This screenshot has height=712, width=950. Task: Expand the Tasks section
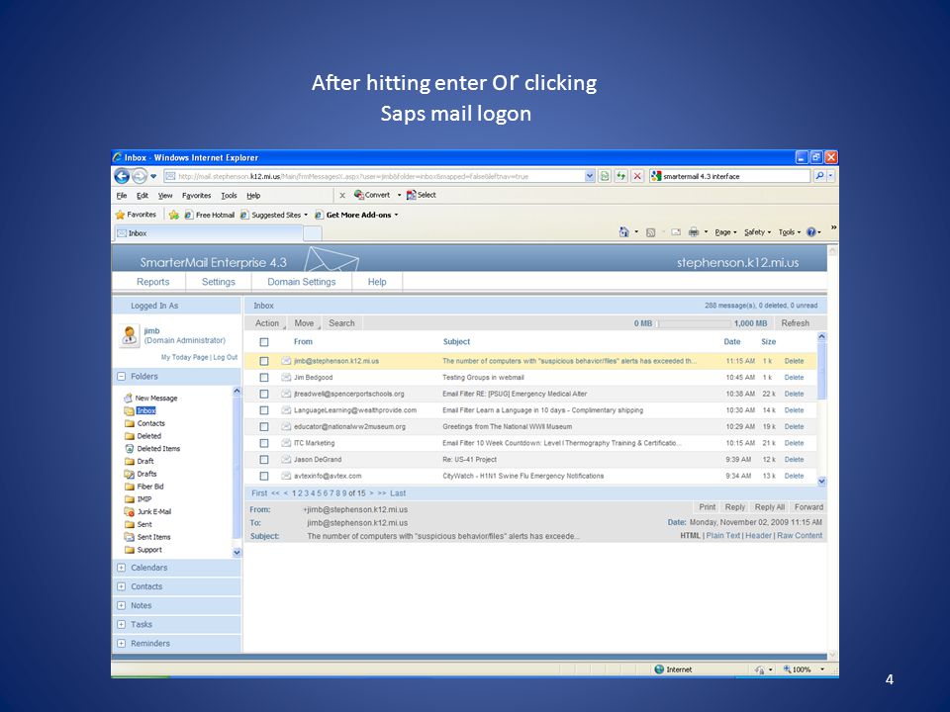[121, 624]
